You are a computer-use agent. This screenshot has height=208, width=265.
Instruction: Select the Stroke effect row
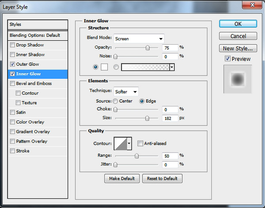[x=38, y=151]
